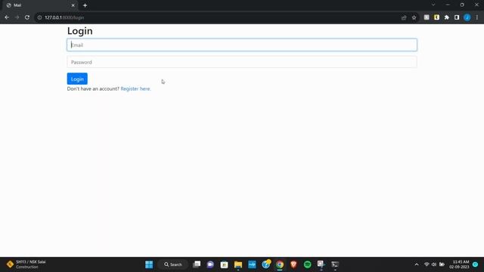Bookmark this page with the star icon
This screenshot has height=272, width=484.
click(414, 17)
